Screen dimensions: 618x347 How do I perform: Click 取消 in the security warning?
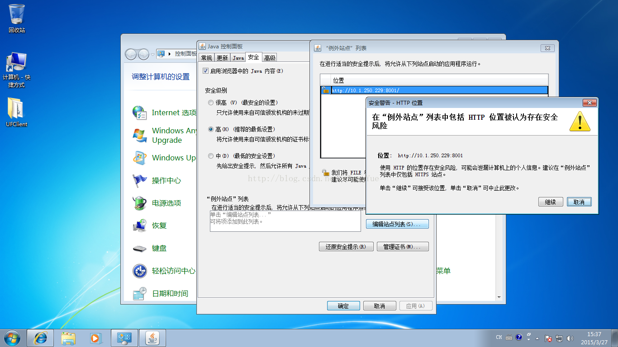(x=579, y=202)
